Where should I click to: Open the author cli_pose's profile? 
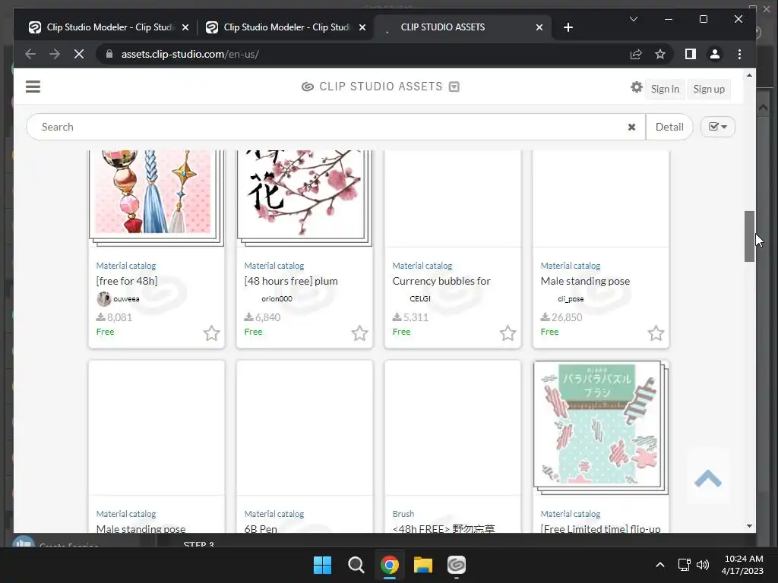click(x=571, y=299)
